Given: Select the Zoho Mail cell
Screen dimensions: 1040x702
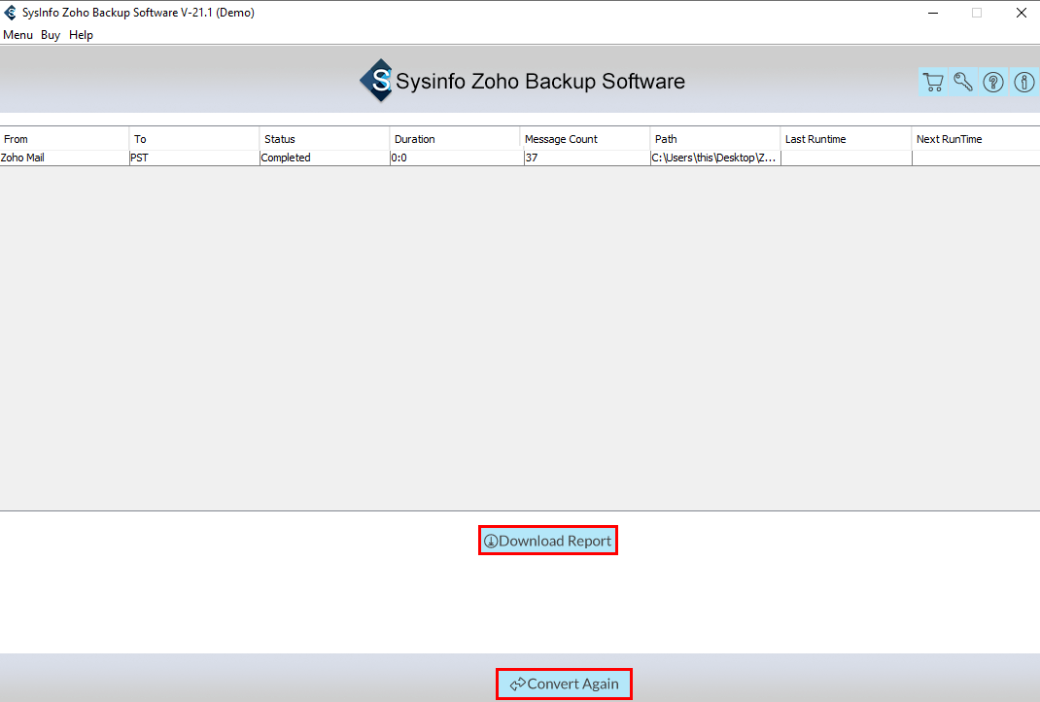Looking at the screenshot, I should pyautogui.click(x=64, y=158).
